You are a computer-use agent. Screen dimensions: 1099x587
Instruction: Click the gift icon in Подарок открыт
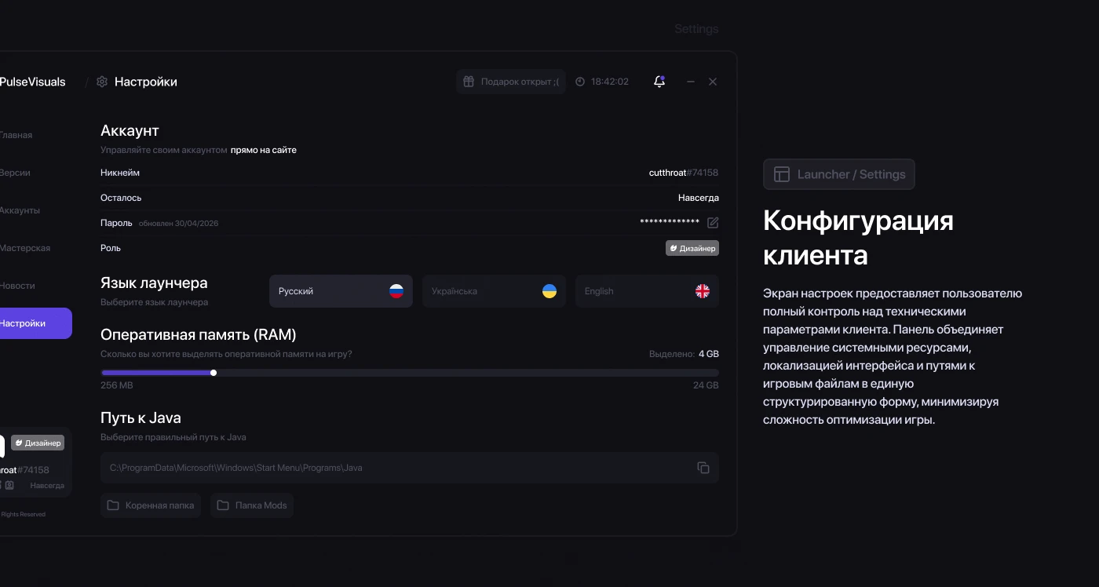coord(469,82)
